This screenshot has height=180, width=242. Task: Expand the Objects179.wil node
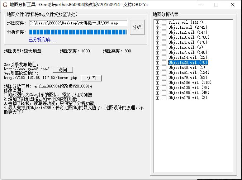(157, 98)
